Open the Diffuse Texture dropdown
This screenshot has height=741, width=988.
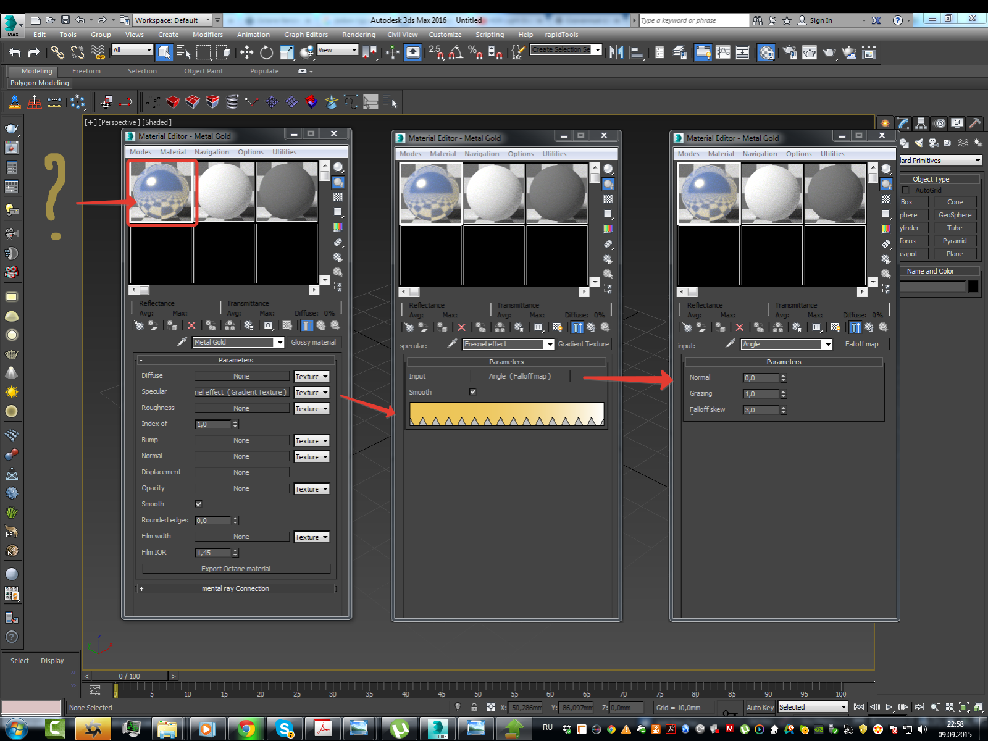(312, 376)
